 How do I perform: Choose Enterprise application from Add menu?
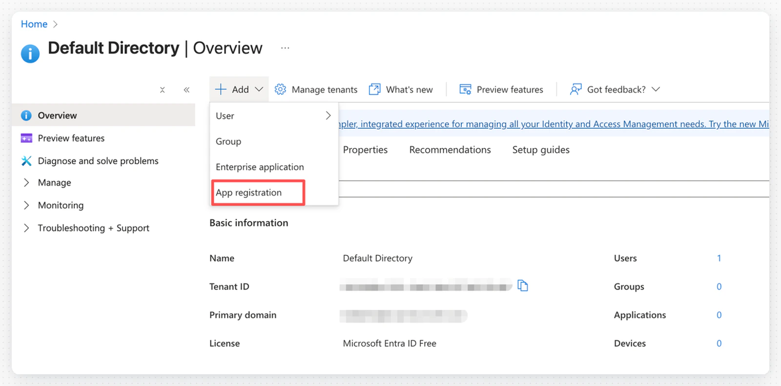click(x=274, y=167)
